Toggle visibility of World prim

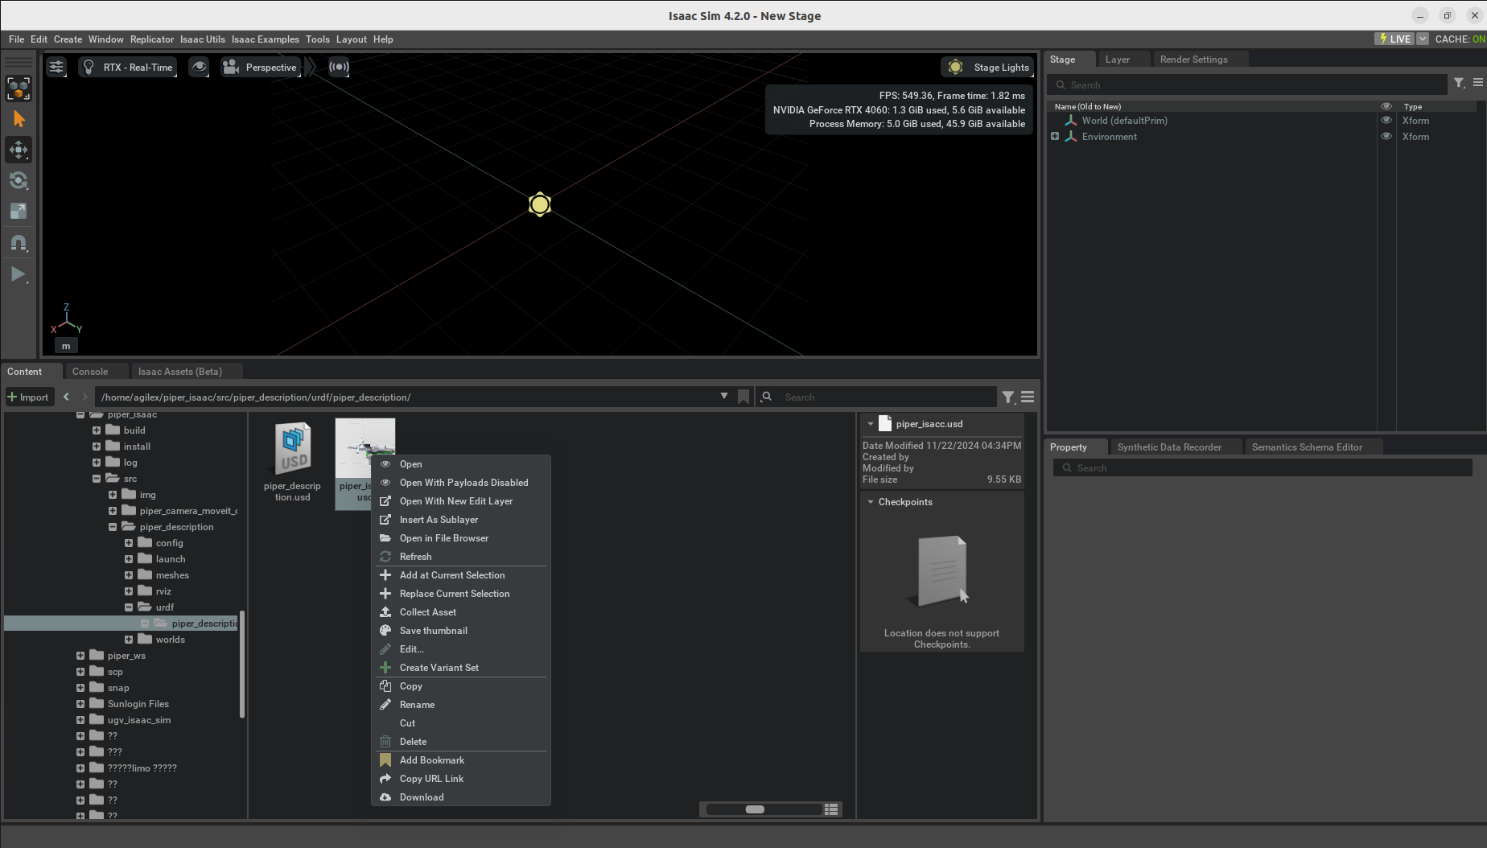(x=1386, y=121)
